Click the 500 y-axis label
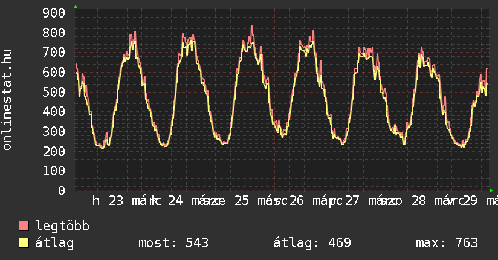The height and width of the screenshot is (260, 498). pos(54,92)
